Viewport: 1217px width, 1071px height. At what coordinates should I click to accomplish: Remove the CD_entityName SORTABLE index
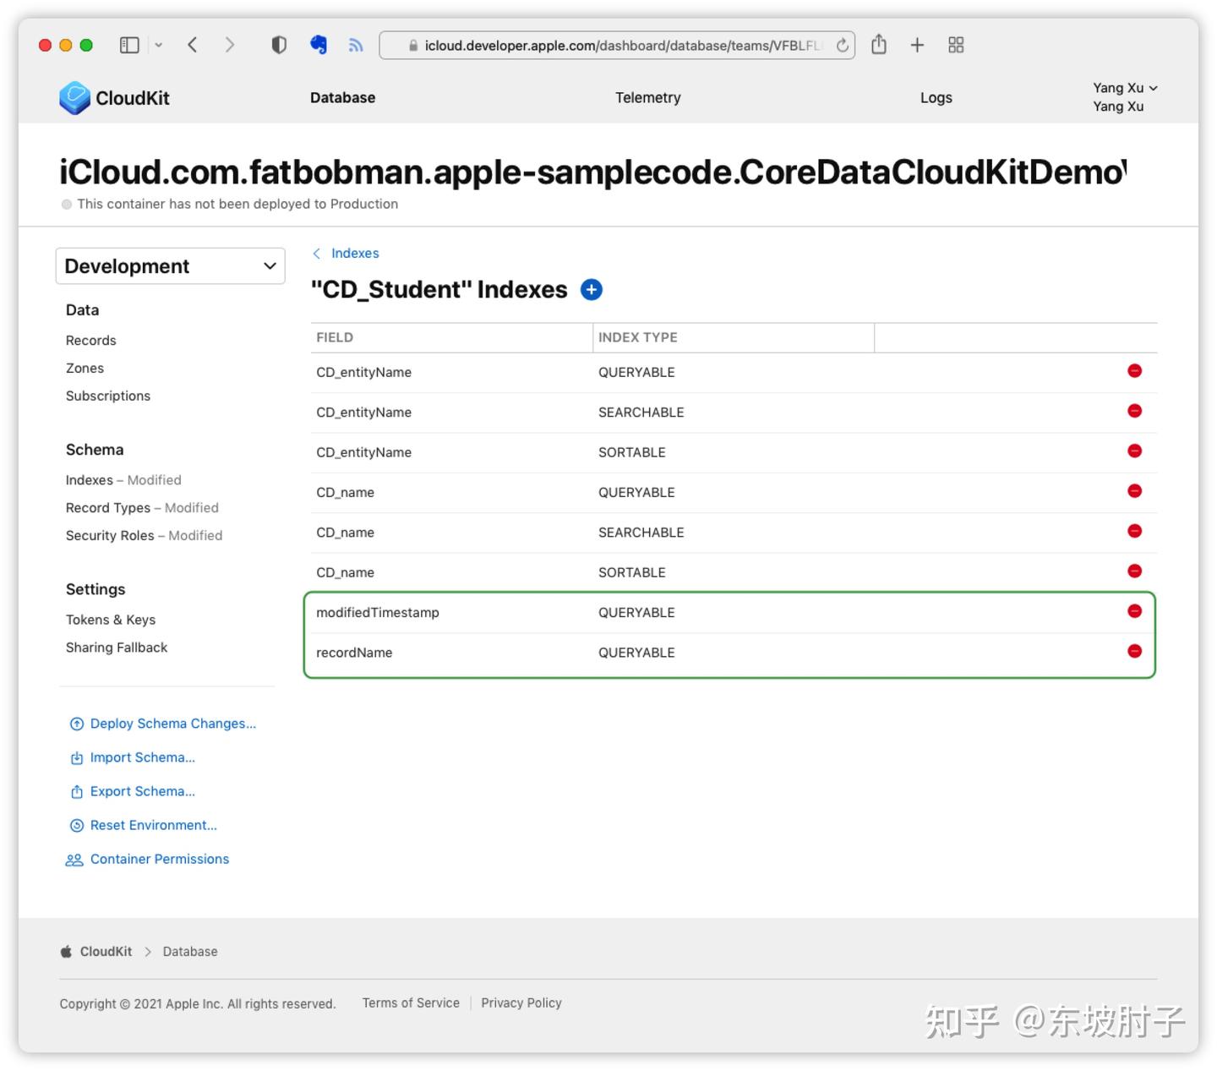pyautogui.click(x=1134, y=451)
